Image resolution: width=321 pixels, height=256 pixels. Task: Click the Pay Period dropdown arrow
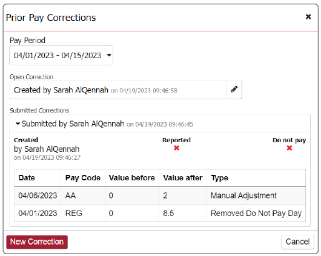pos(109,55)
